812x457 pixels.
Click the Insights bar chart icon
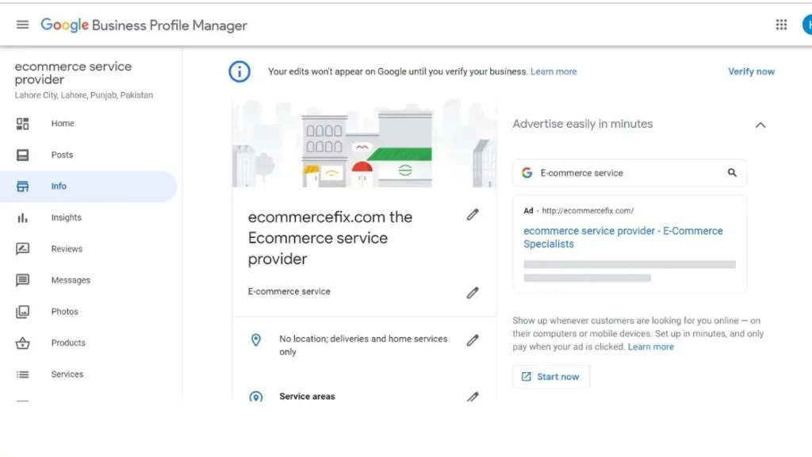(22, 217)
